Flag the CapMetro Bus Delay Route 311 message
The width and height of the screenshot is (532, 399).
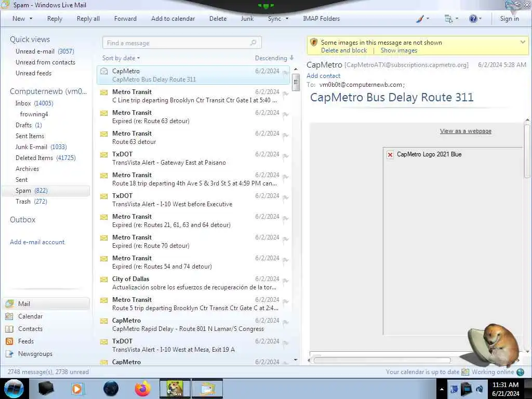click(286, 73)
